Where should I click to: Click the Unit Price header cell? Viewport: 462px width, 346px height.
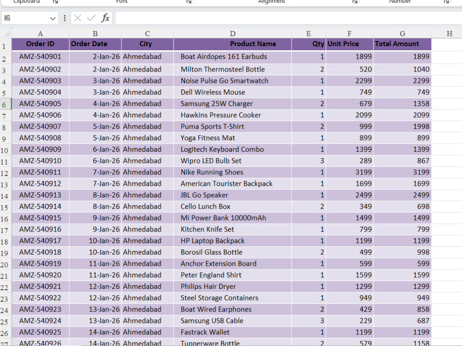[349, 44]
